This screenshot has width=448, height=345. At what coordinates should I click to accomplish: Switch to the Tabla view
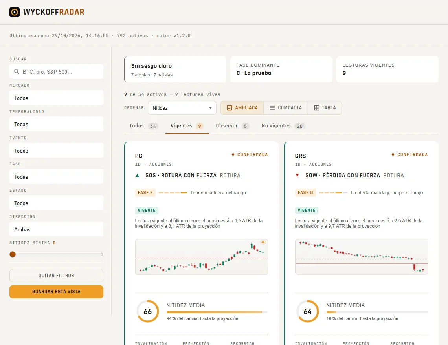[325, 108]
